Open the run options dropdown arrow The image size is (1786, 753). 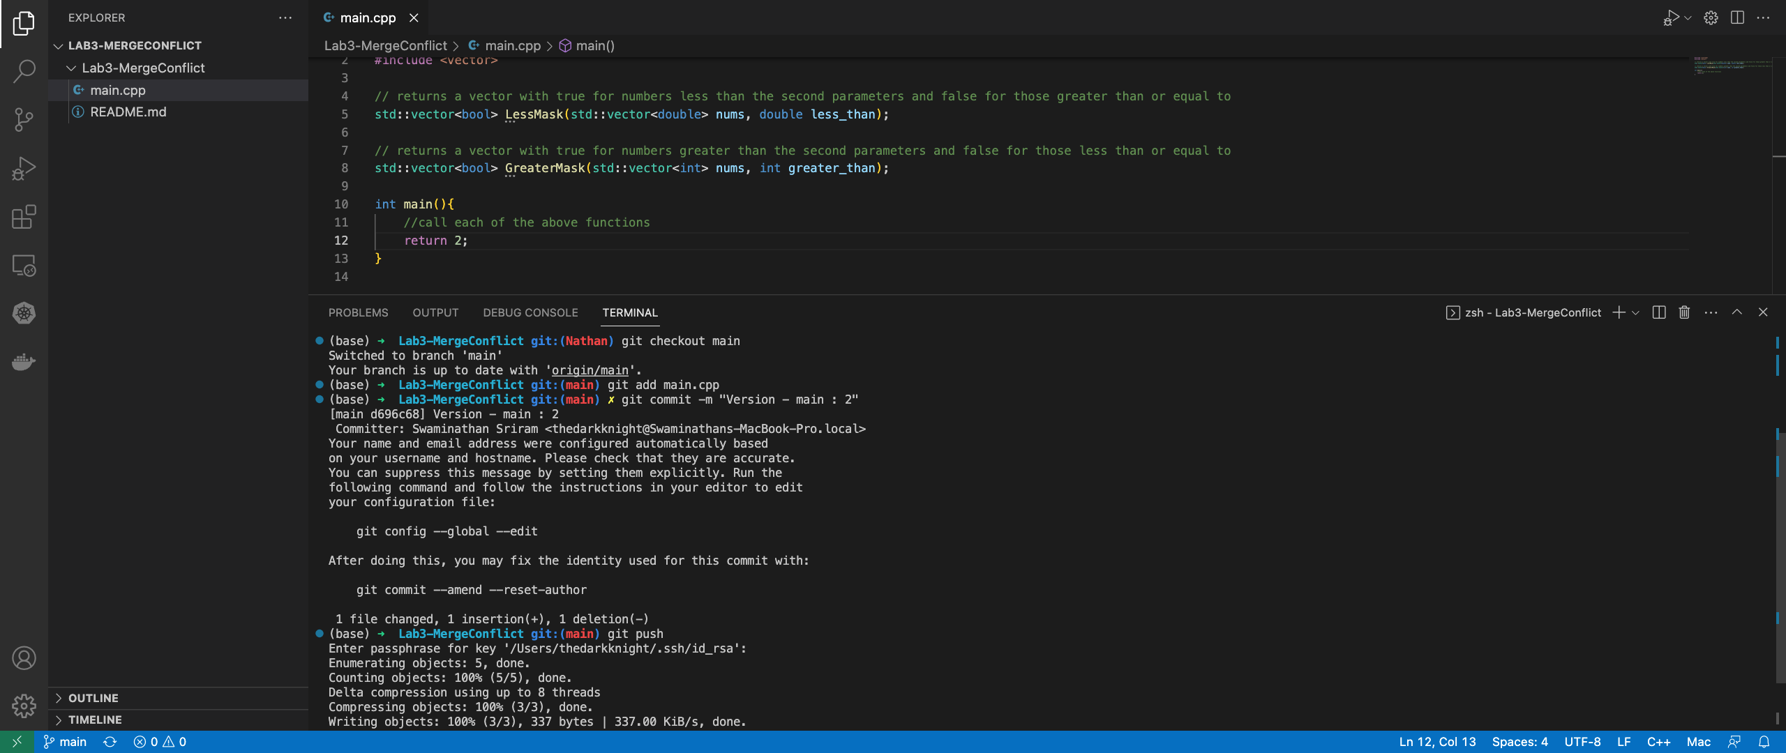(x=1688, y=18)
